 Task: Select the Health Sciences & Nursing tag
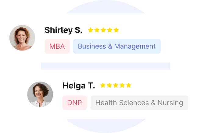[x=139, y=103]
